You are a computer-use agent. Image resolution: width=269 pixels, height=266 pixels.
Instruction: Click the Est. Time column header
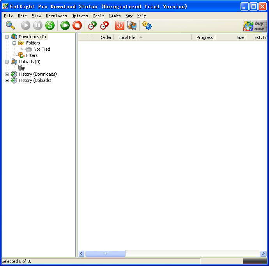pyautogui.click(x=257, y=37)
